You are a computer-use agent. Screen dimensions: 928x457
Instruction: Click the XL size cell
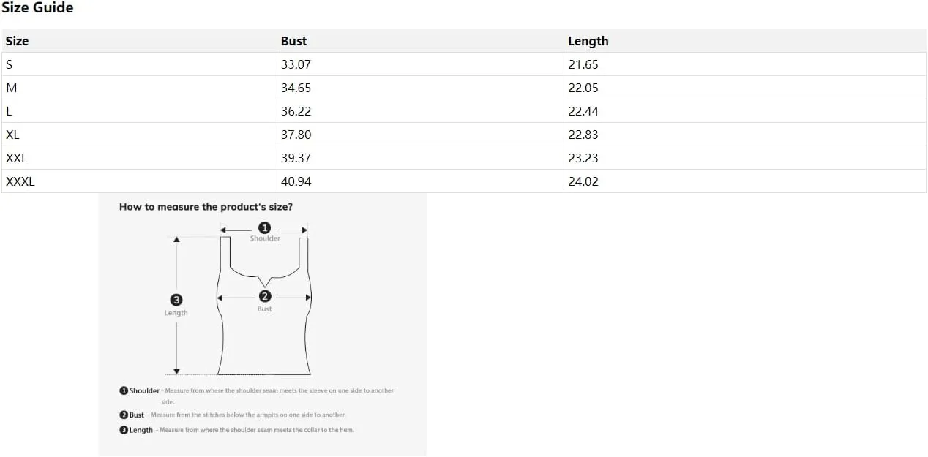pos(139,135)
